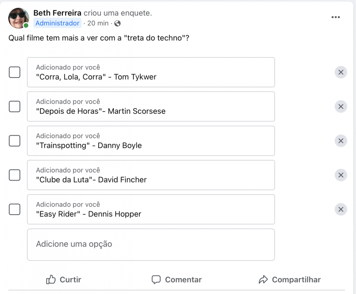Like the post with Curtir
This screenshot has height=294, width=356.
[63, 280]
